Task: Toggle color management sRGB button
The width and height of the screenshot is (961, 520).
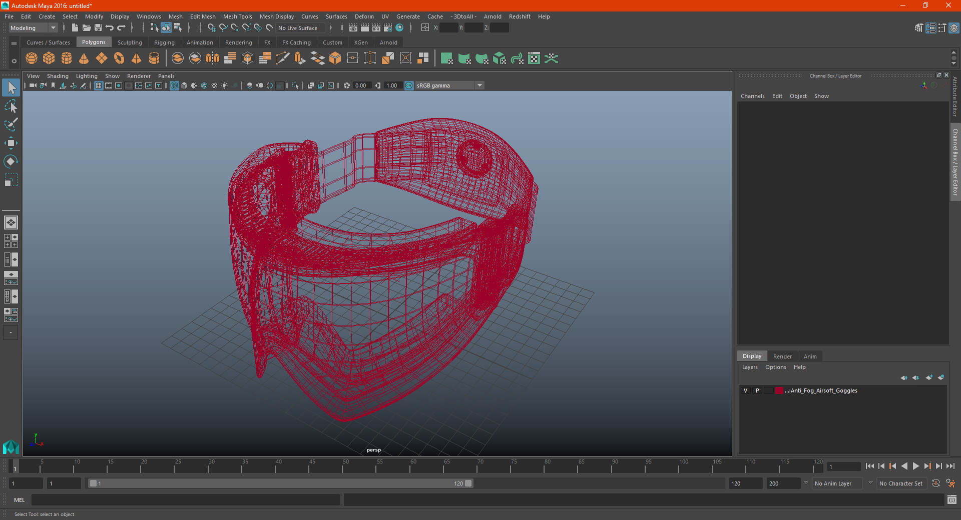Action: pos(409,85)
